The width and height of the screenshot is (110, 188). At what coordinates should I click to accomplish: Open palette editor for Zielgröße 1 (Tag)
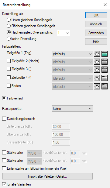(x=97, y=54)
